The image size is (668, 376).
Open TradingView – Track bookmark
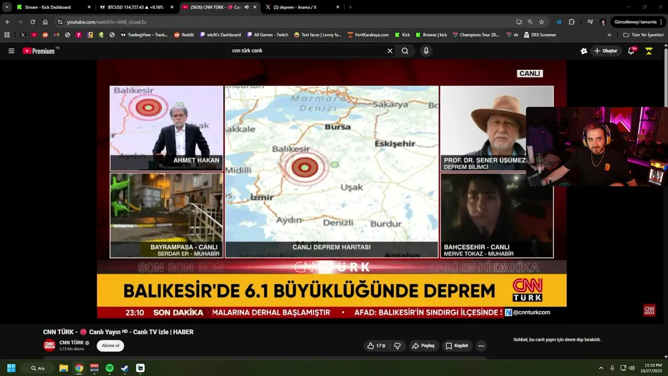(144, 35)
